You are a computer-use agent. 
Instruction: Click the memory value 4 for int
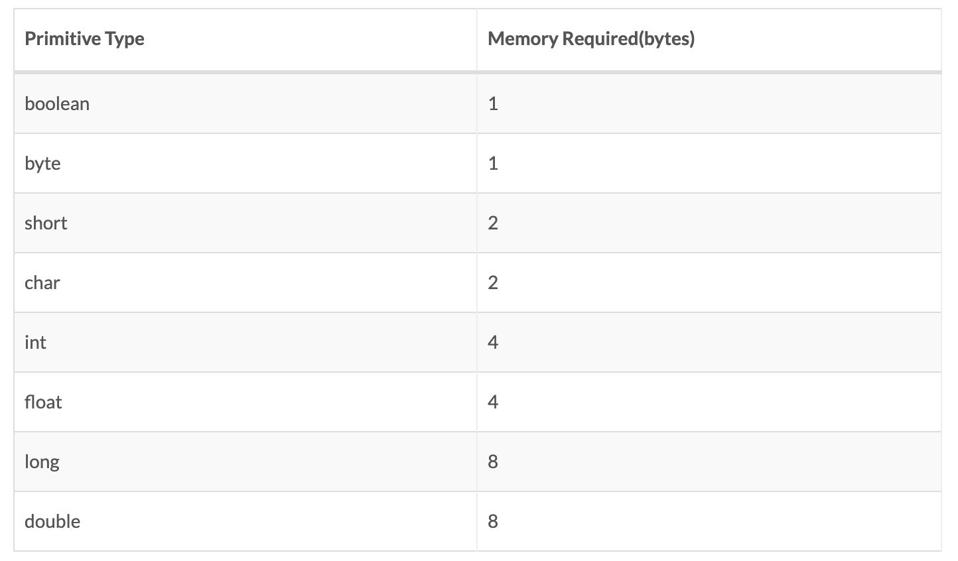point(493,343)
